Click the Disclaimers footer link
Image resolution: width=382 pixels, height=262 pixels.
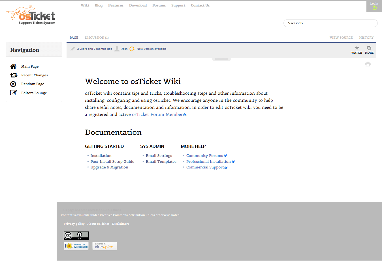(x=121, y=224)
